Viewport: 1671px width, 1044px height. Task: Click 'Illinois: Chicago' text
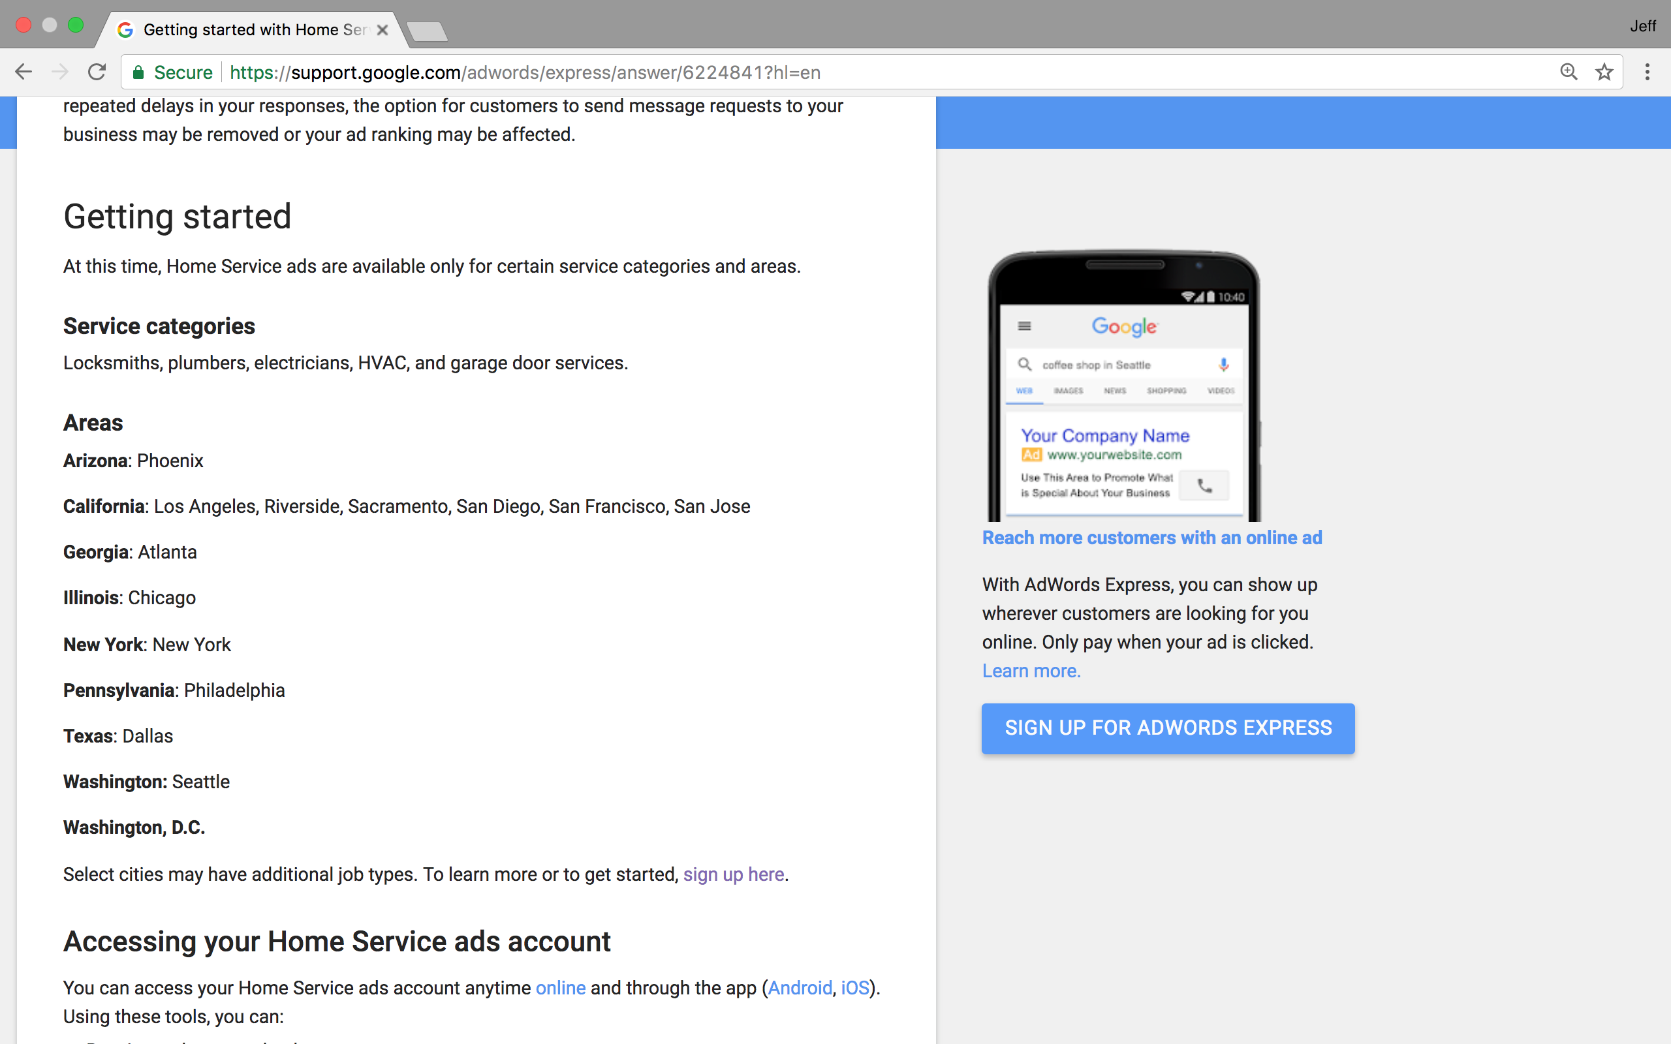[x=129, y=597]
